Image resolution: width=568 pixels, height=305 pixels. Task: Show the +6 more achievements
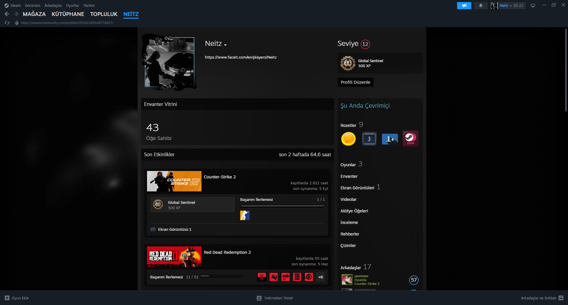pyautogui.click(x=321, y=277)
